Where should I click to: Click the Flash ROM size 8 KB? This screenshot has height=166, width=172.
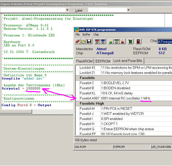tap(163, 49)
